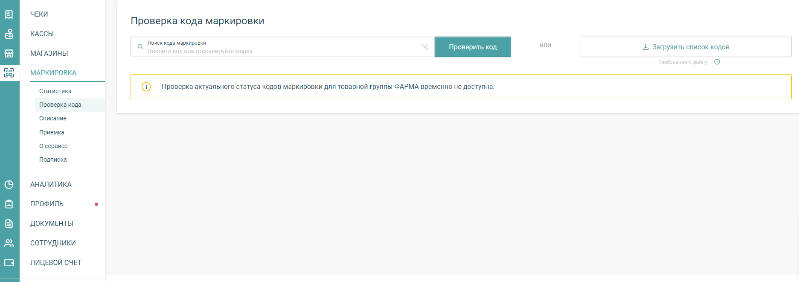Screen dimensions: 799x282
Task: Click Загрузить список кодов button
Action: 686,47
